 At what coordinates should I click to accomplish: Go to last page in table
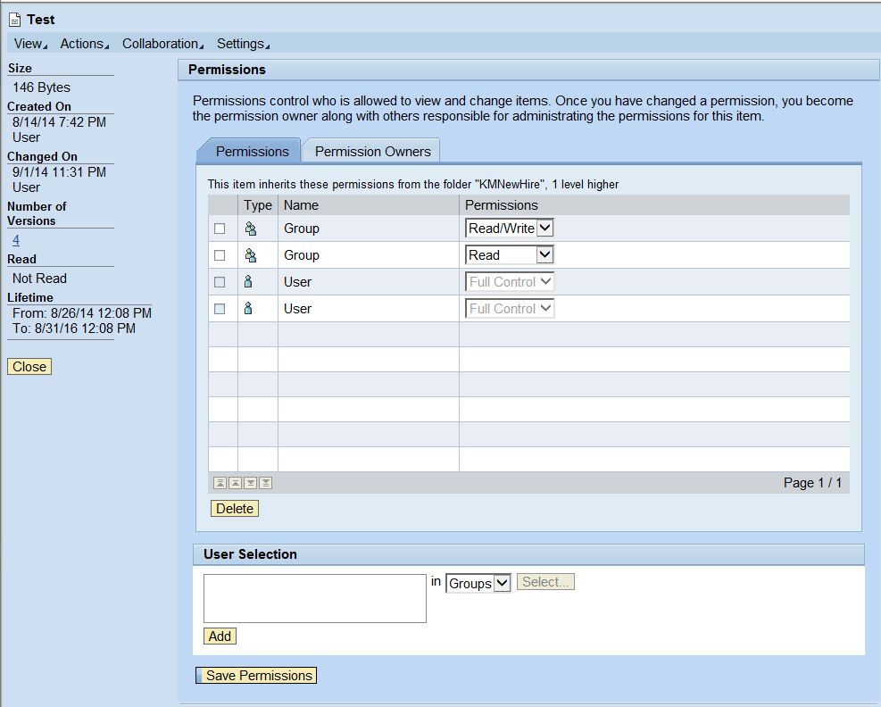(x=266, y=483)
